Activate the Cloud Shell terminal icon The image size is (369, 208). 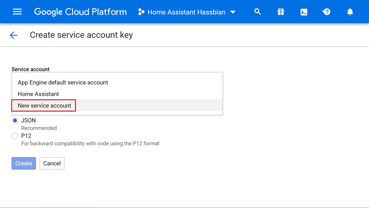(304, 12)
